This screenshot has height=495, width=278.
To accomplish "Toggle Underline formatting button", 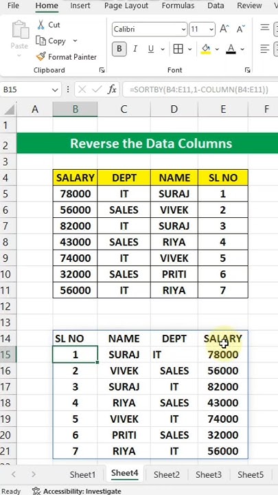I will click(x=151, y=49).
